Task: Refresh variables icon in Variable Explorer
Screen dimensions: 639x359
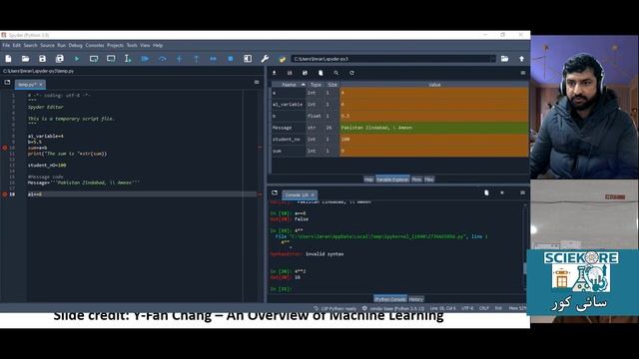Action: point(351,73)
